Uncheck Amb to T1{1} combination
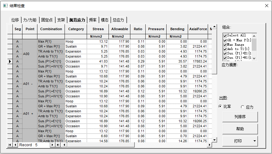Screen dimensions: 272x154 click(x=225, y=49)
